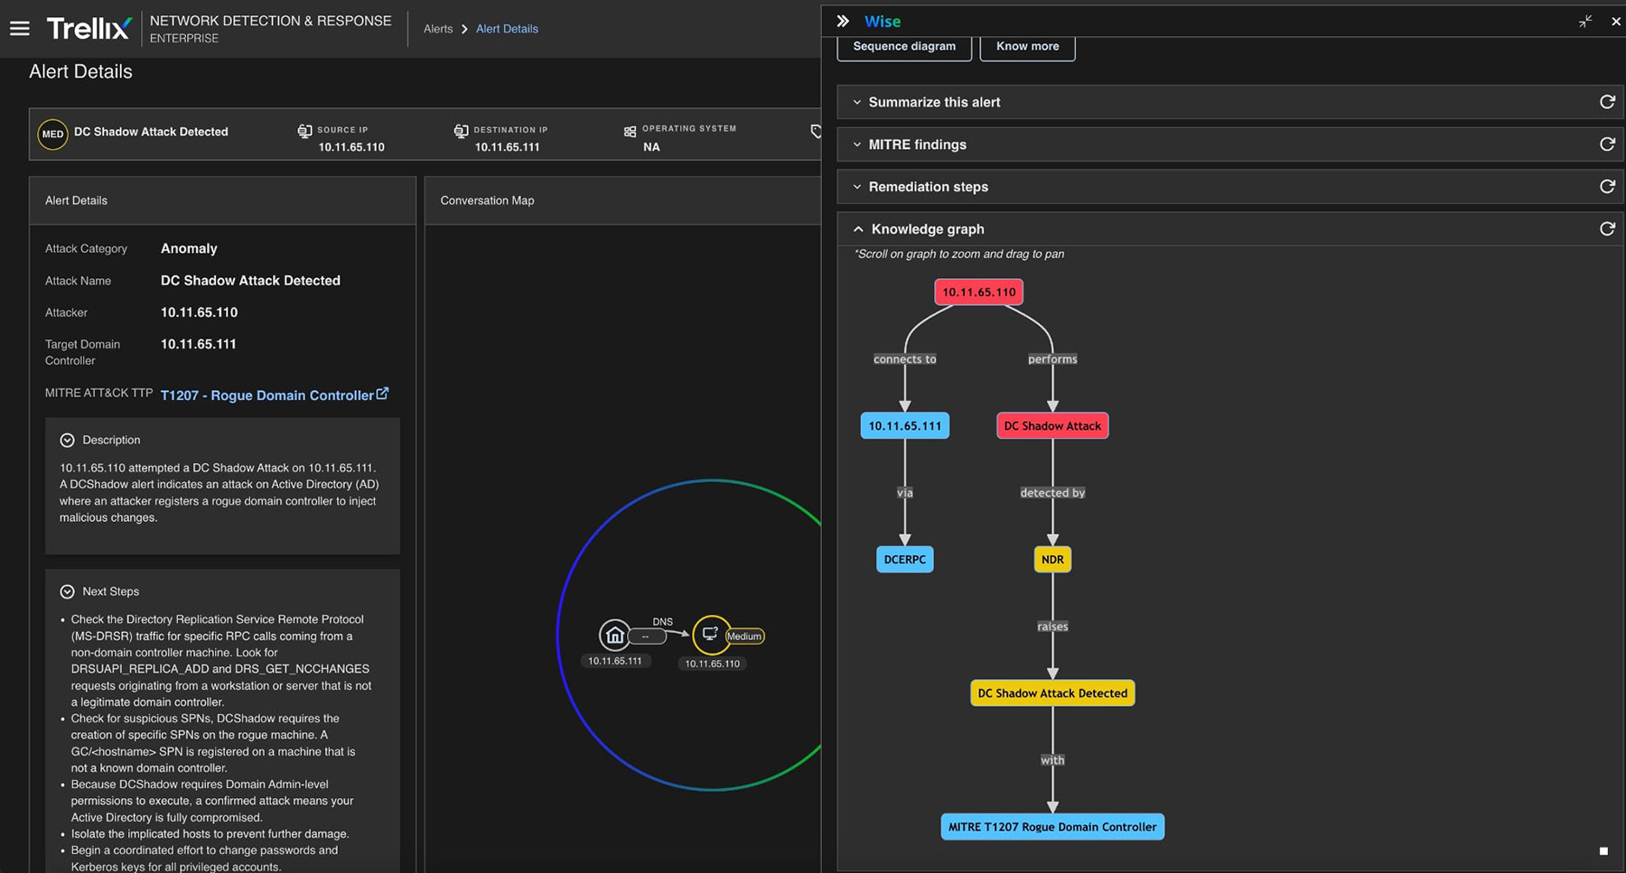This screenshot has width=1626, height=873.
Task: Regenerate the Remediation steps section
Action: pyautogui.click(x=1606, y=187)
